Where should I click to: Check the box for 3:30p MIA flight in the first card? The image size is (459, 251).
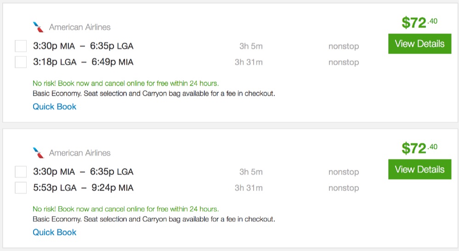pyautogui.click(x=21, y=46)
